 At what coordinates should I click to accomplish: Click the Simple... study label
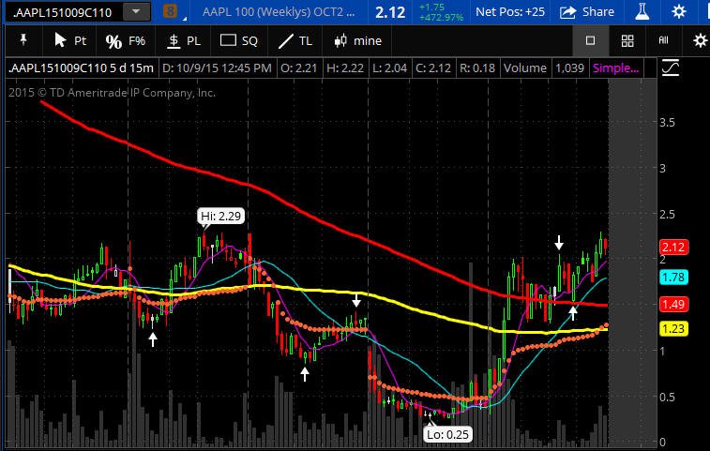(615, 68)
